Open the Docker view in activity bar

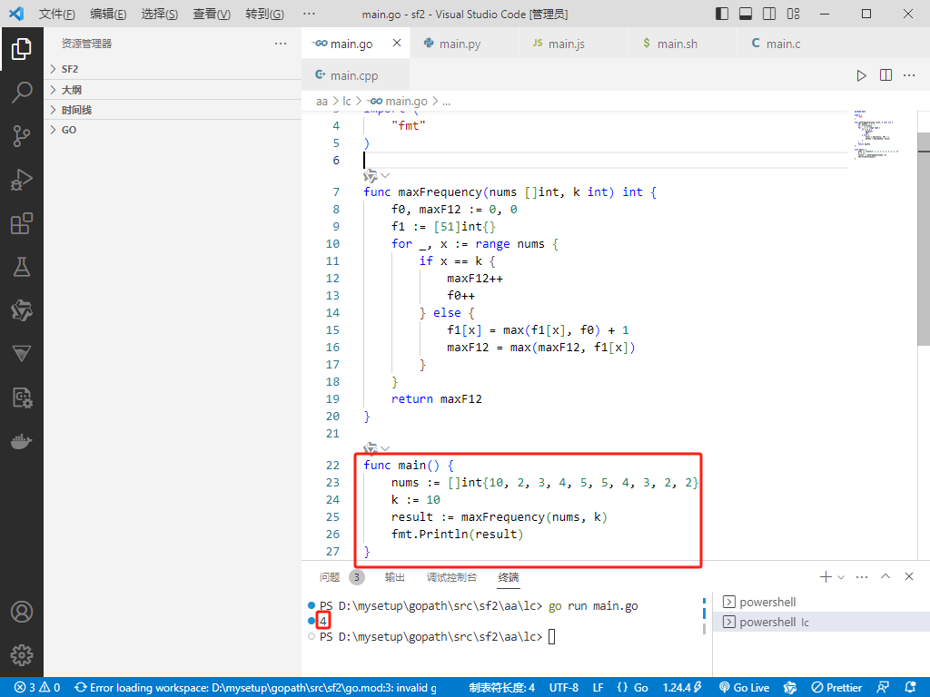[22, 442]
